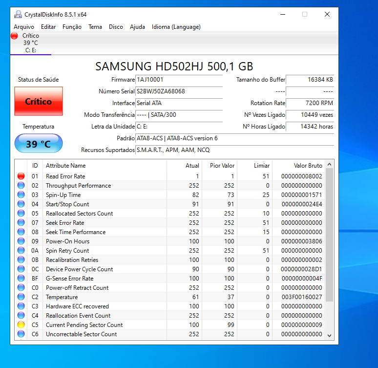Click blue status icon for Device Power Cycle Count
Viewport: 378px width, 368px height.
[x=21, y=269]
